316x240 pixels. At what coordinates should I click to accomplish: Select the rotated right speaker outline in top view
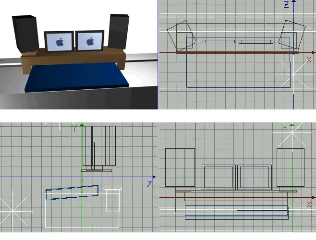(292, 35)
